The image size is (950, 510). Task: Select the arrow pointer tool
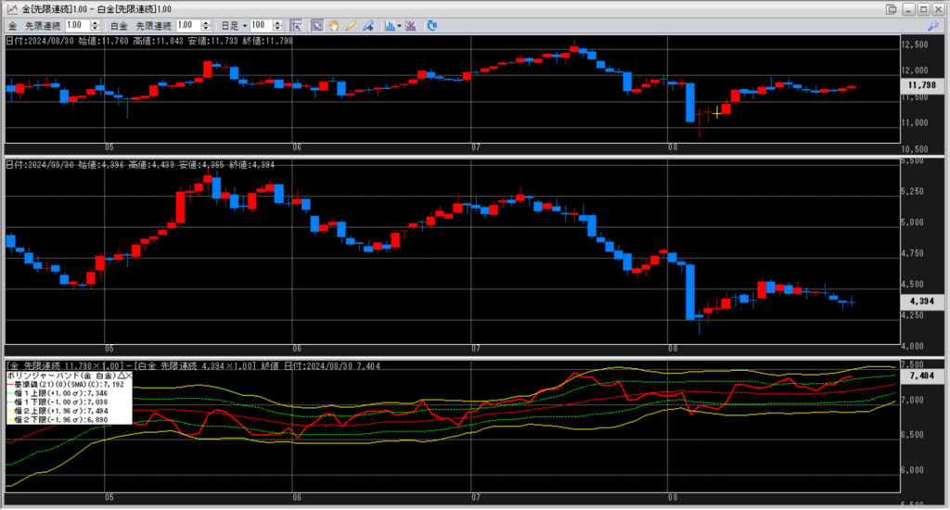click(317, 25)
